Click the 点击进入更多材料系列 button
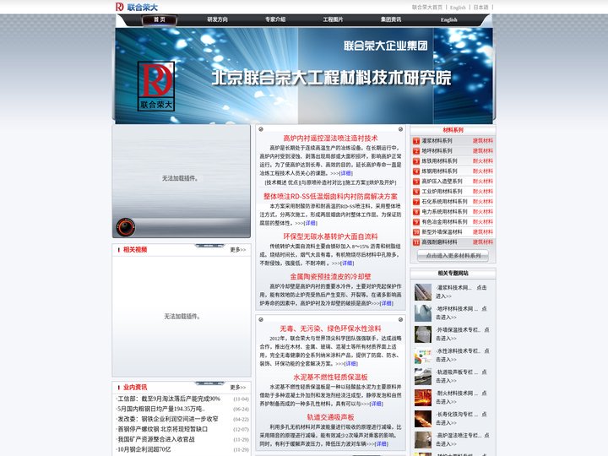This screenshot has height=456, width=608. coord(453,256)
